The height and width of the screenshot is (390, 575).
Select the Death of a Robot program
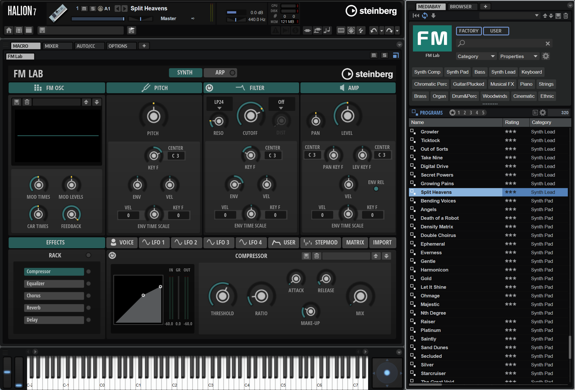click(x=440, y=218)
